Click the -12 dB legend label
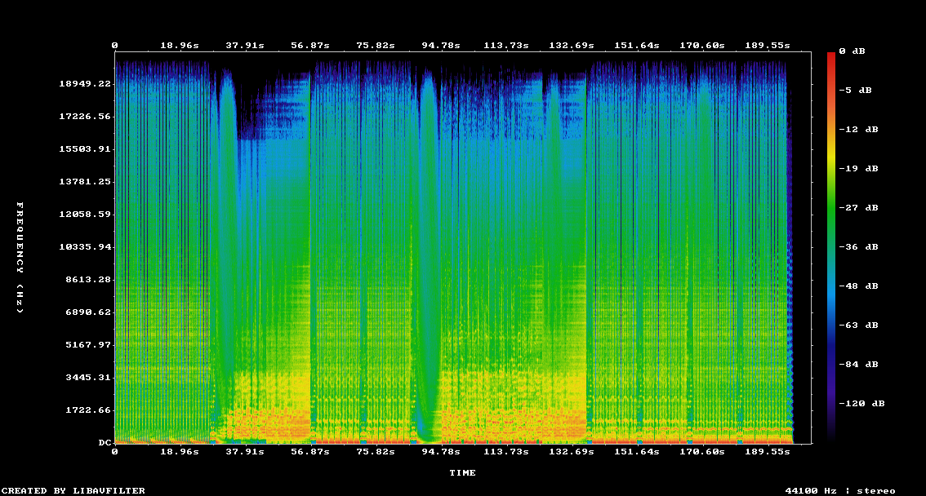 click(861, 130)
